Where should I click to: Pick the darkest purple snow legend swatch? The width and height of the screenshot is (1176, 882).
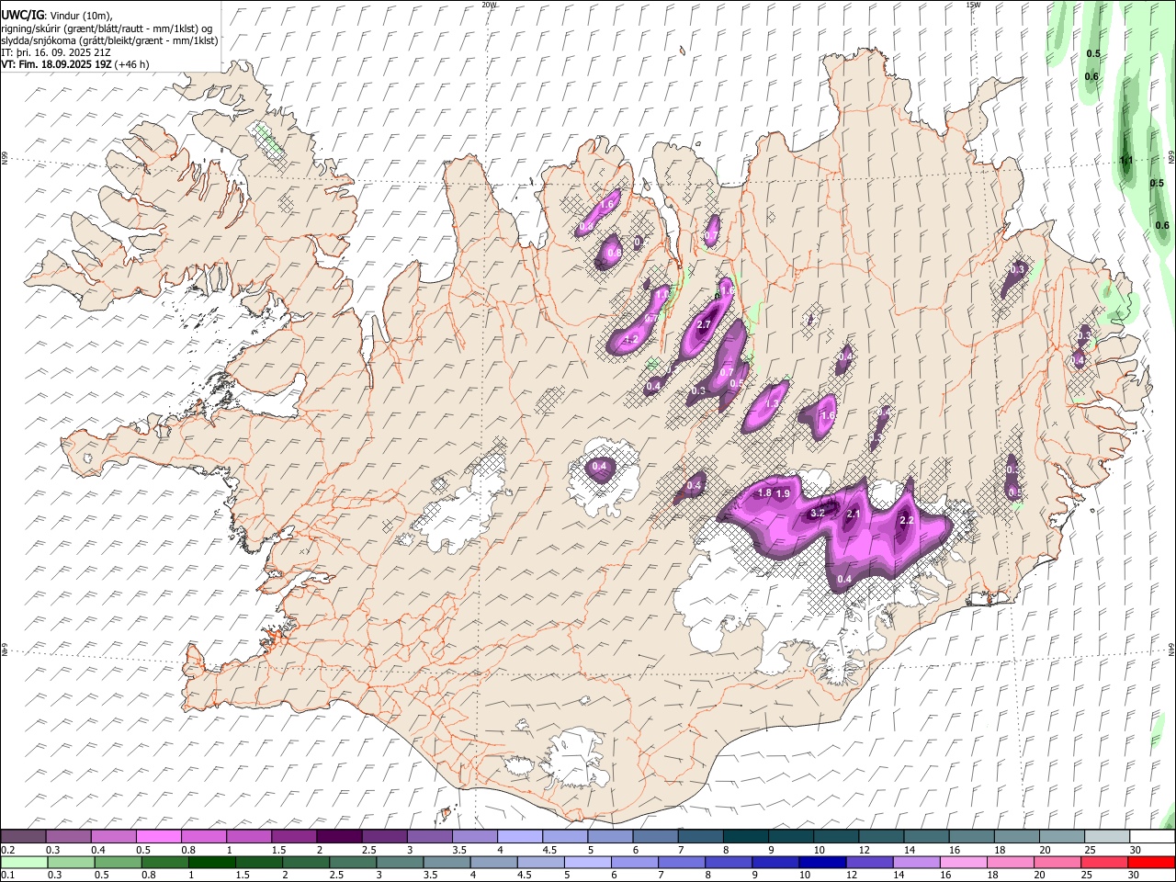coord(338,837)
